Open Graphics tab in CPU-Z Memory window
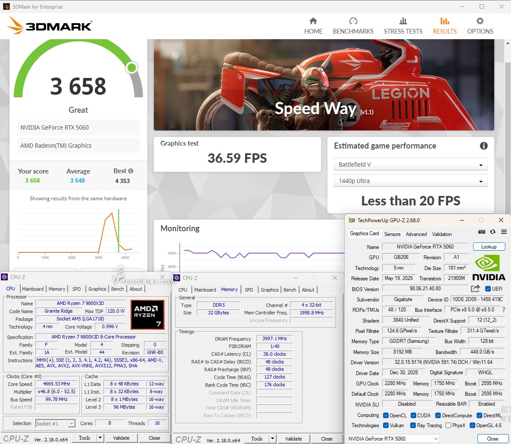This screenshot has height=444, width=511. 270,289
